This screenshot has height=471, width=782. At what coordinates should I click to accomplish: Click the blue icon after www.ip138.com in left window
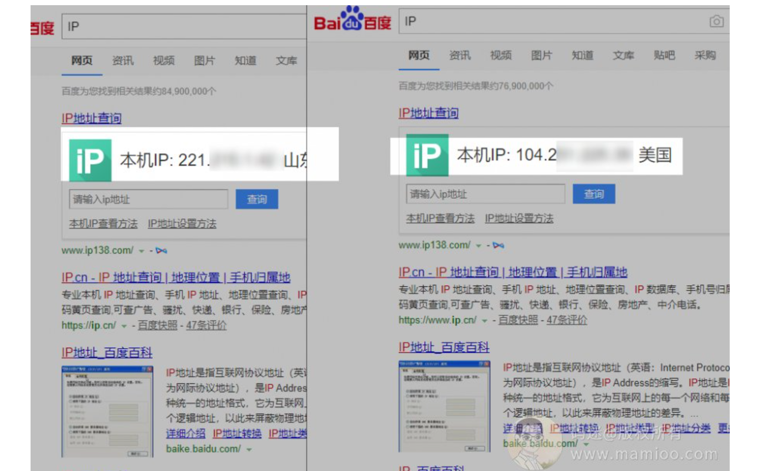(162, 251)
